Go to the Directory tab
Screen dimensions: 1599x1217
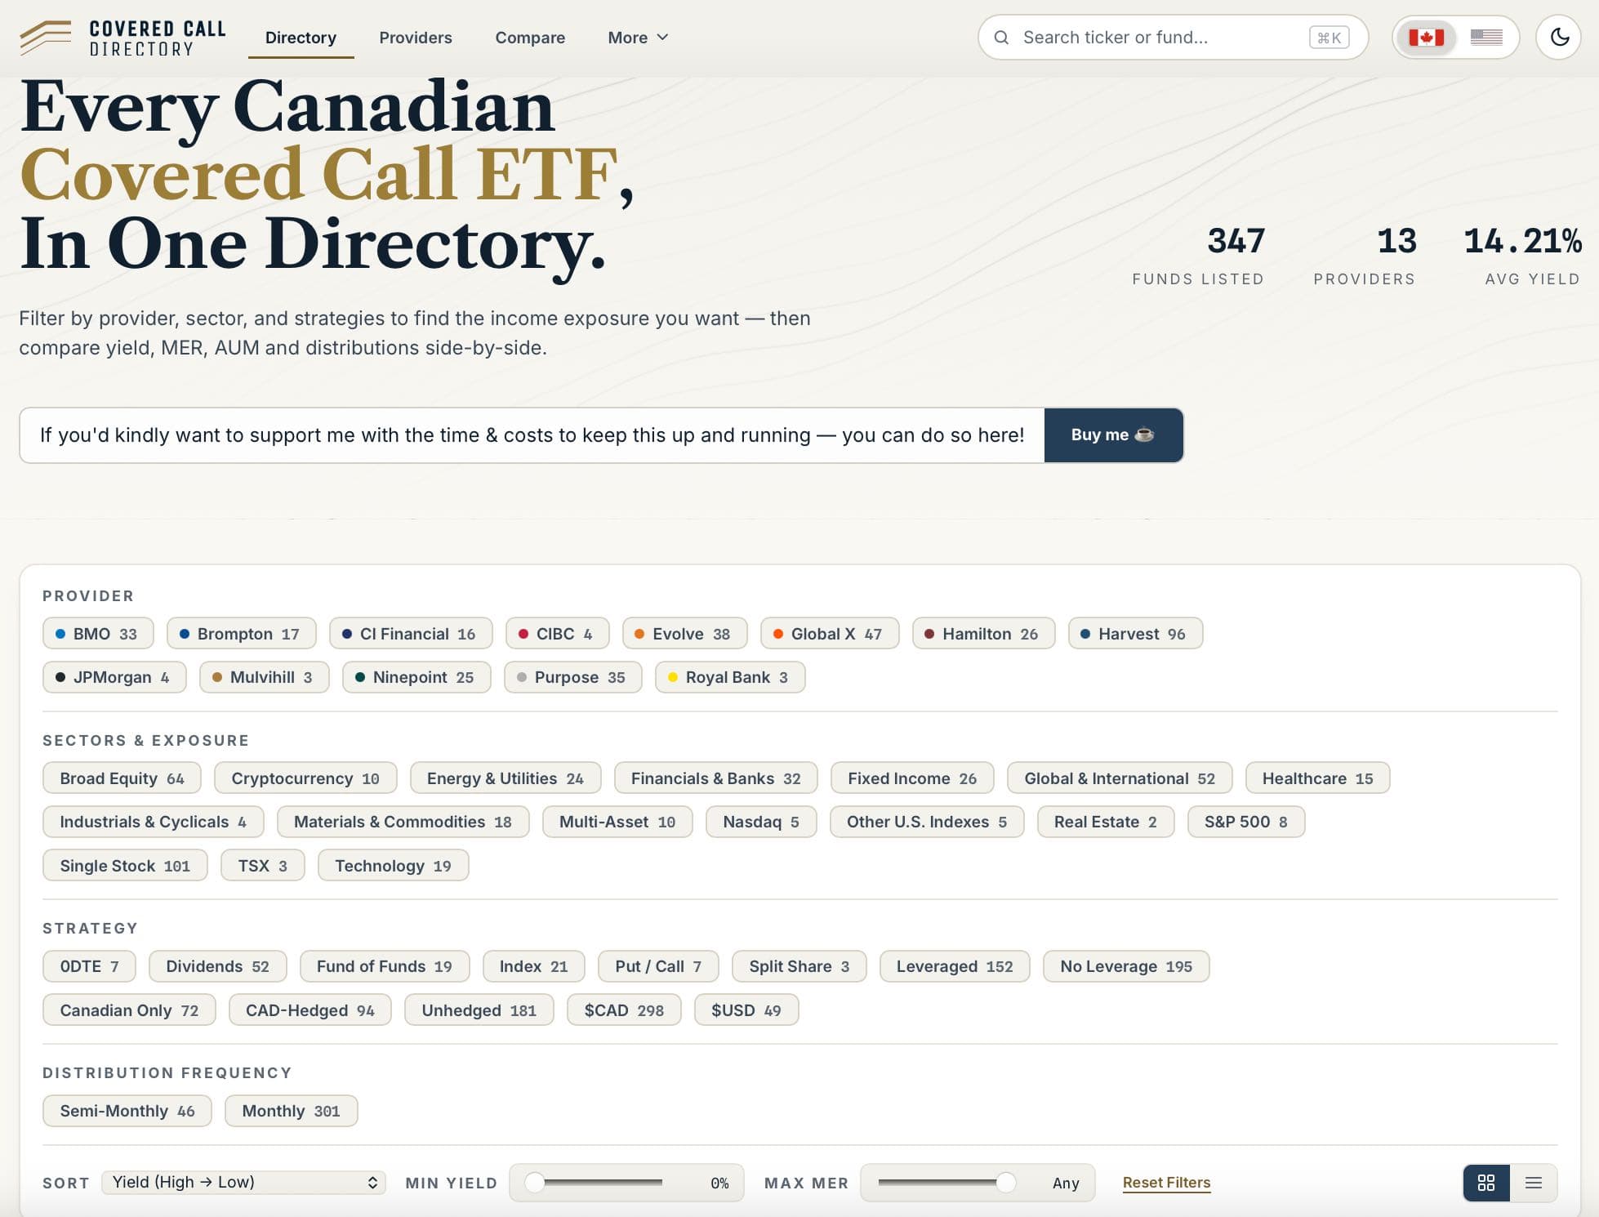(x=301, y=38)
